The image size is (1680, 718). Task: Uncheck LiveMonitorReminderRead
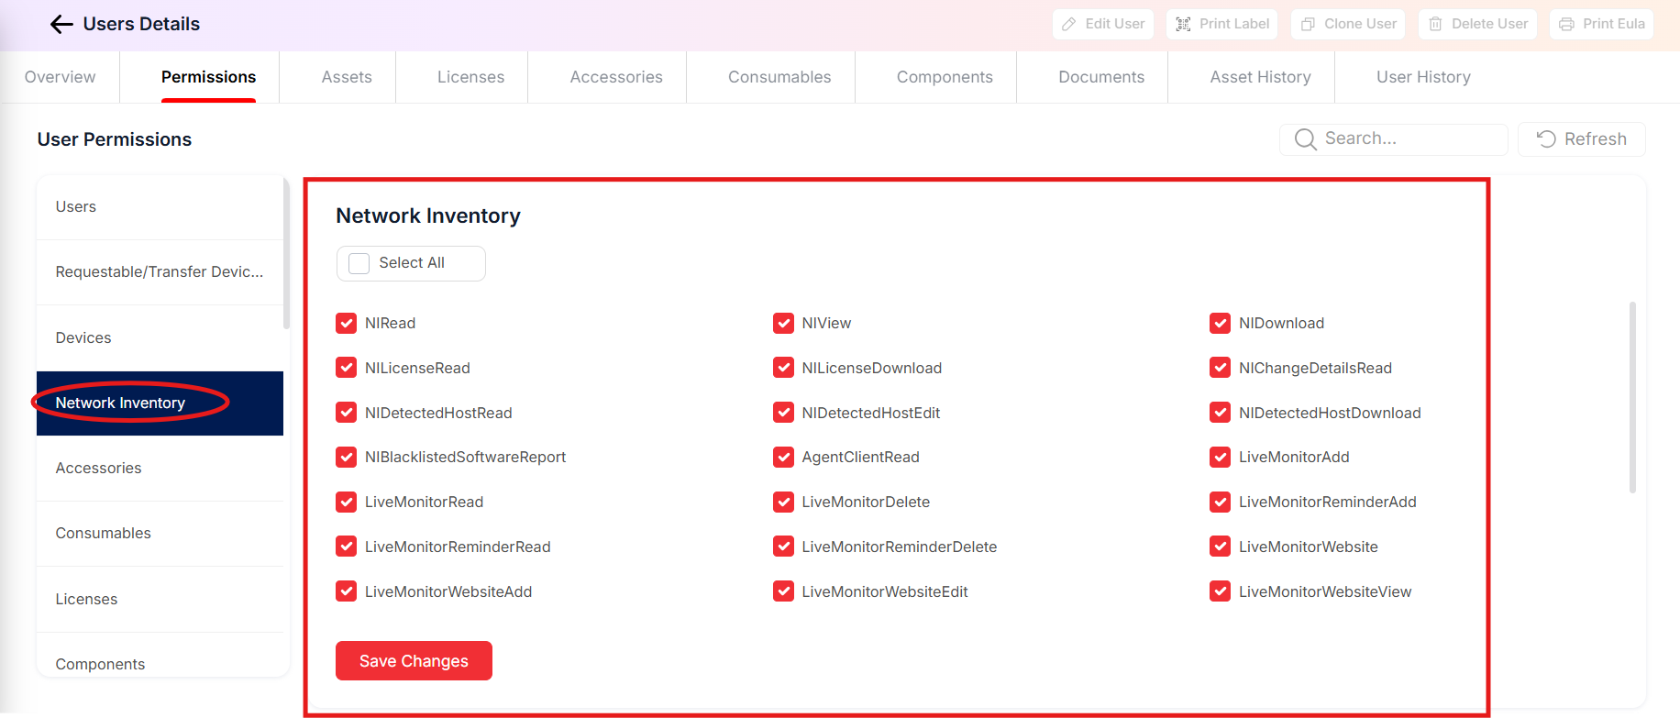(346, 547)
